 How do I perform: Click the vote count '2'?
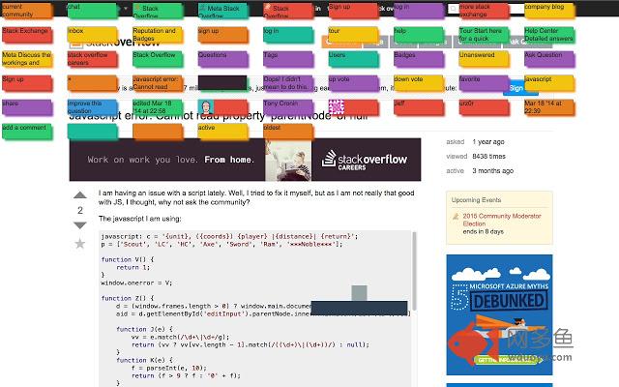tap(80, 211)
